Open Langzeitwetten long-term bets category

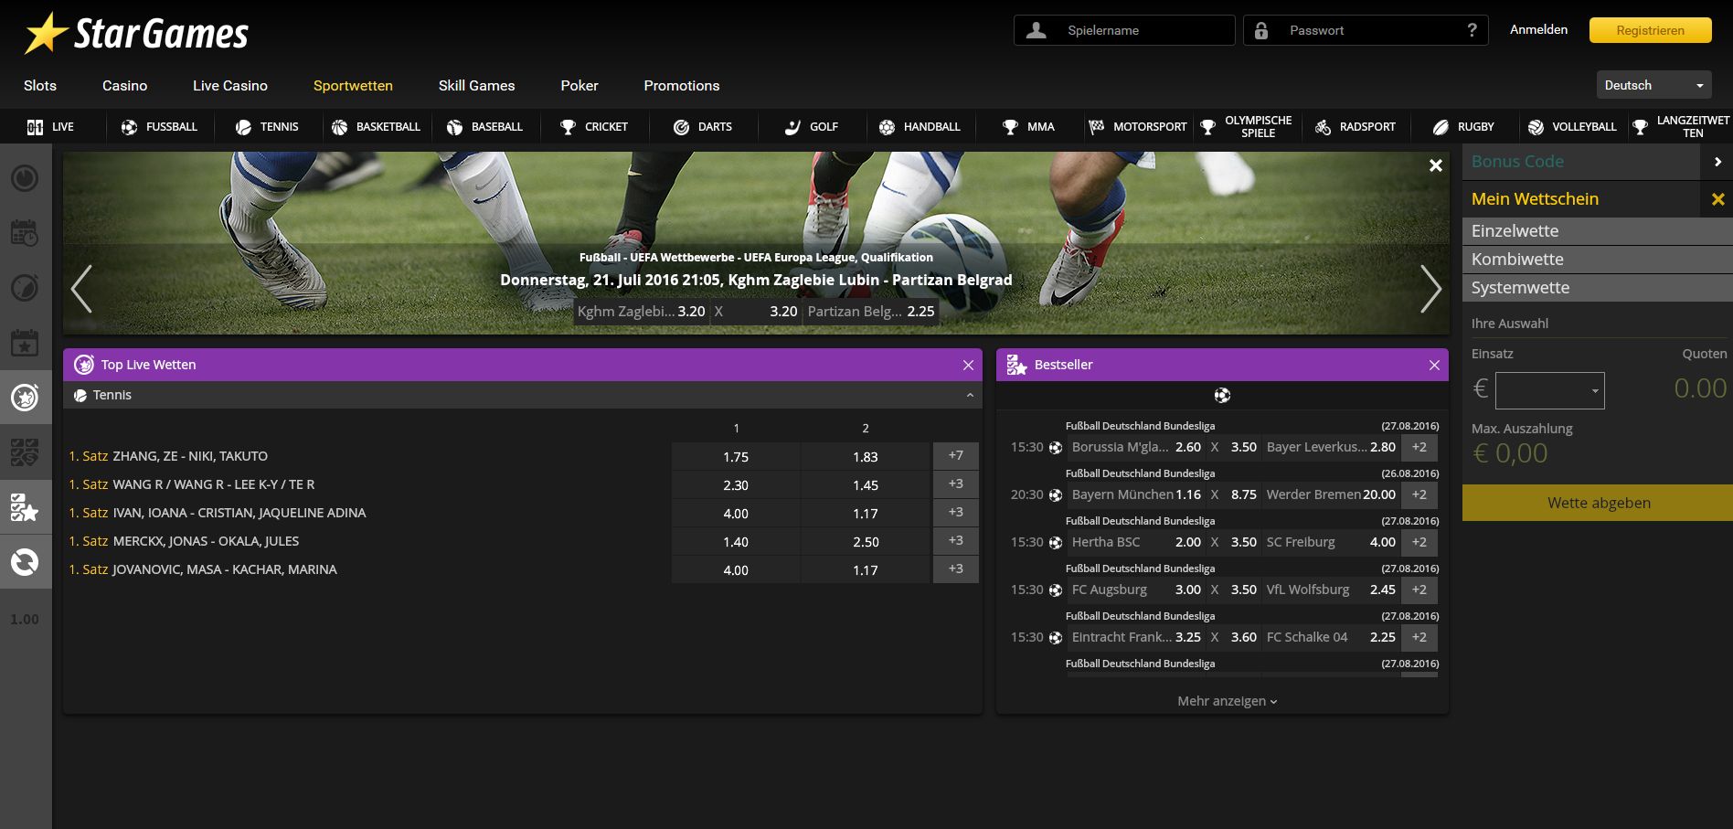point(1681,127)
